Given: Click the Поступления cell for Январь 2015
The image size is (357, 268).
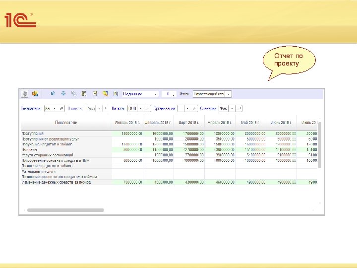Looking at the screenshot, I should [127, 134].
